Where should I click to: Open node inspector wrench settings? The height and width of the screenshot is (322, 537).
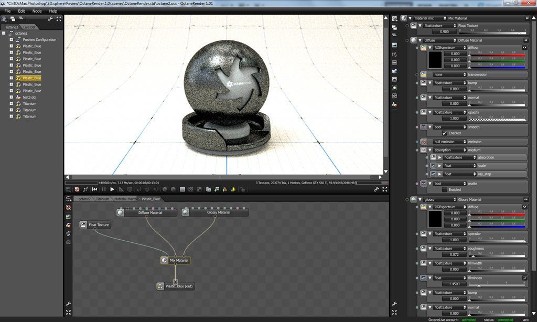pos(394,304)
